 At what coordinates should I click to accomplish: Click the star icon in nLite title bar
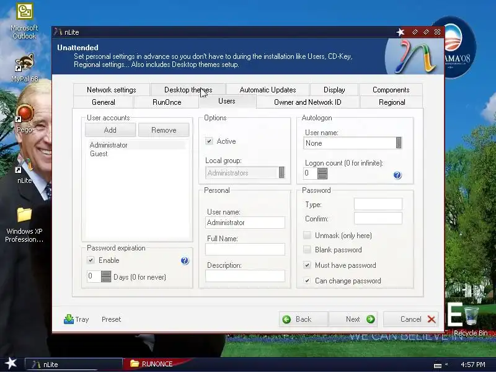click(401, 32)
